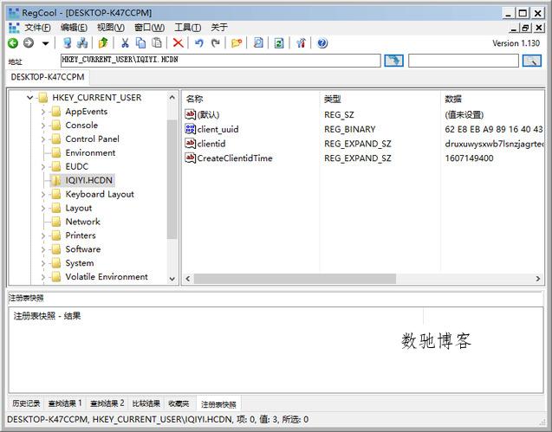
Task: Click the search magnifier button at right
Action: point(531,61)
